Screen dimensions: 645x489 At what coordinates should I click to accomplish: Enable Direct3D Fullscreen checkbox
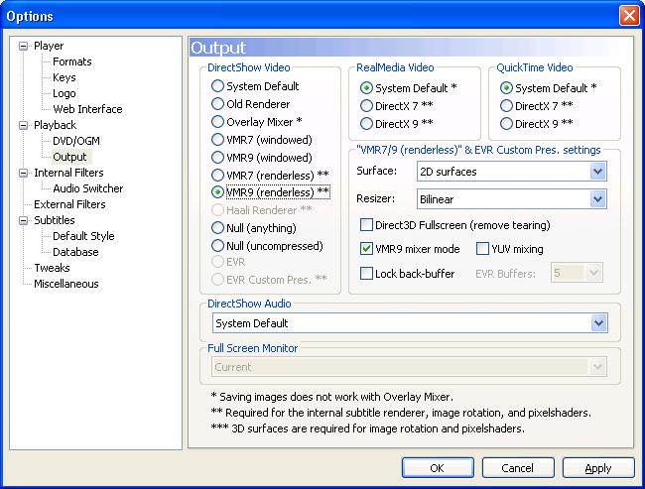(366, 225)
